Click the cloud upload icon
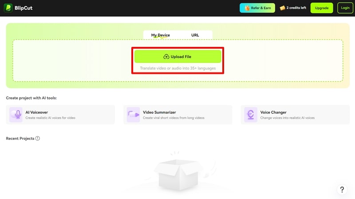The image size is (355, 199). pyautogui.click(x=166, y=57)
